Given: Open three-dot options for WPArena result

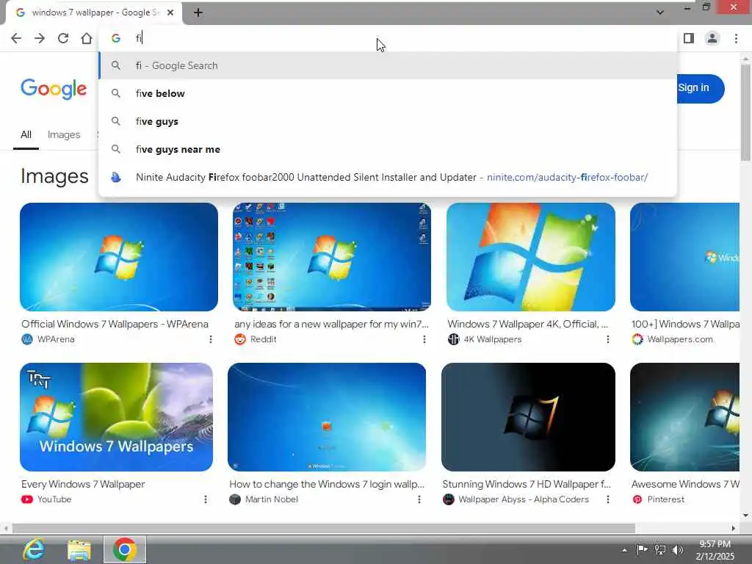Looking at the screenshot, I should (211, 339).
